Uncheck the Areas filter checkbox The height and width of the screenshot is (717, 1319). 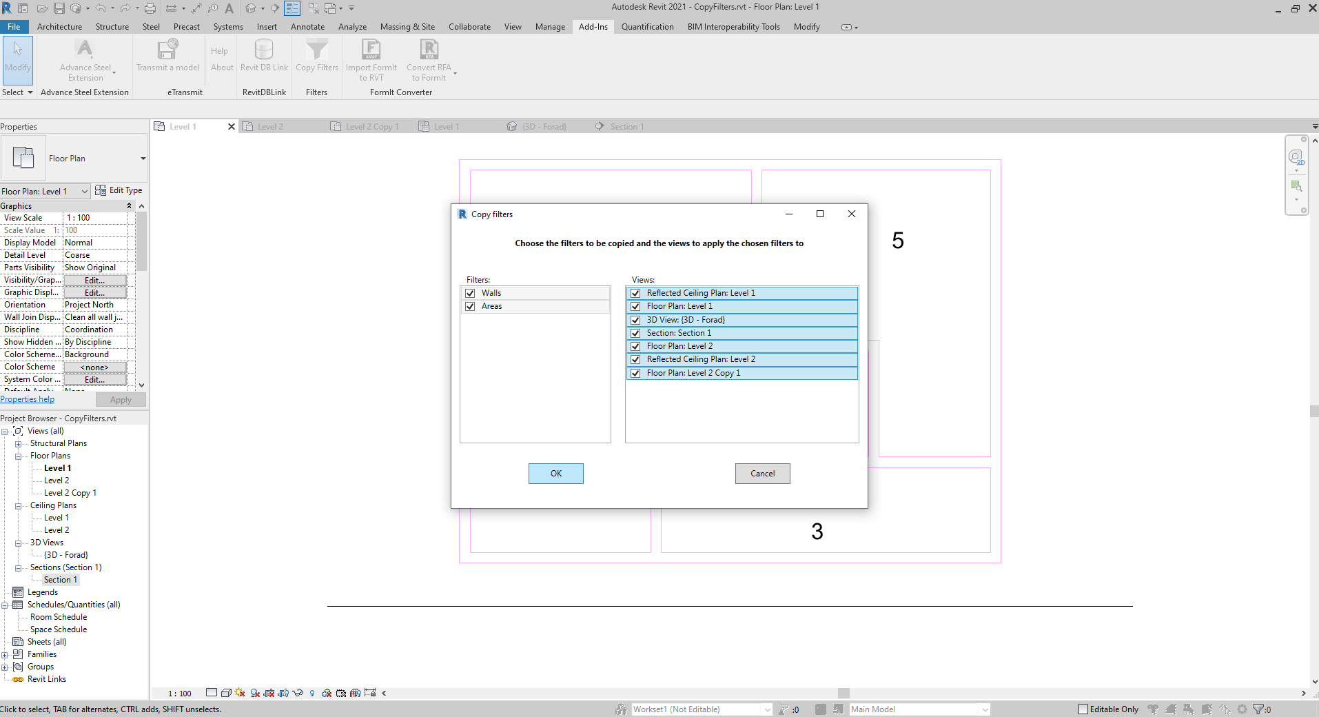point(470,306)
